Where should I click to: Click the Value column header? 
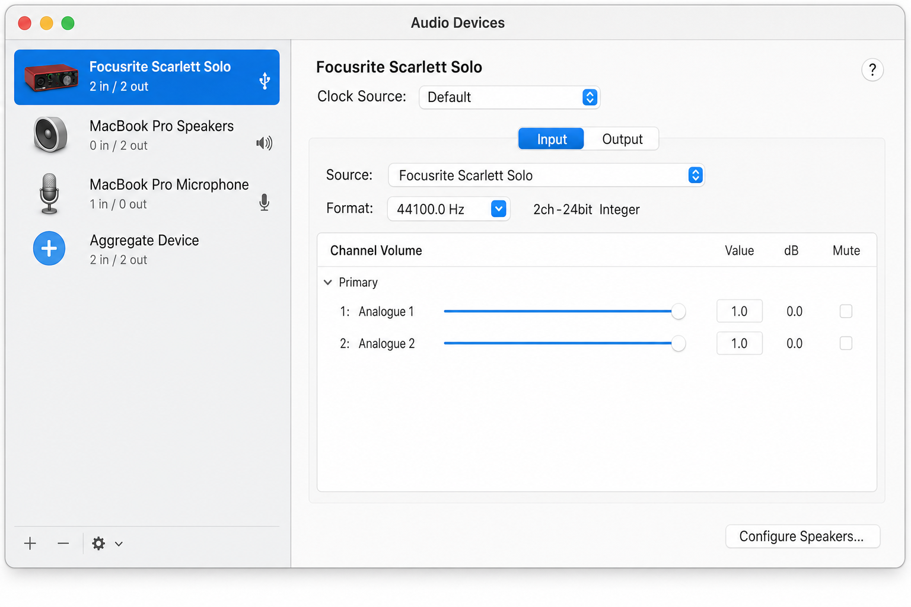coord(739,251)
